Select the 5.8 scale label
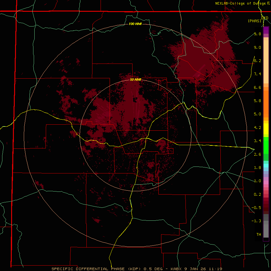 click(257, 101)
